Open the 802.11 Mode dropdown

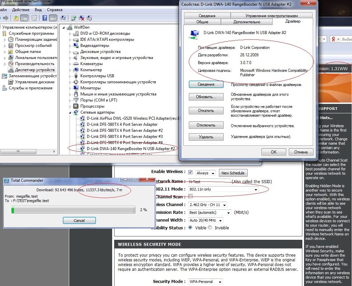(223, 189)
